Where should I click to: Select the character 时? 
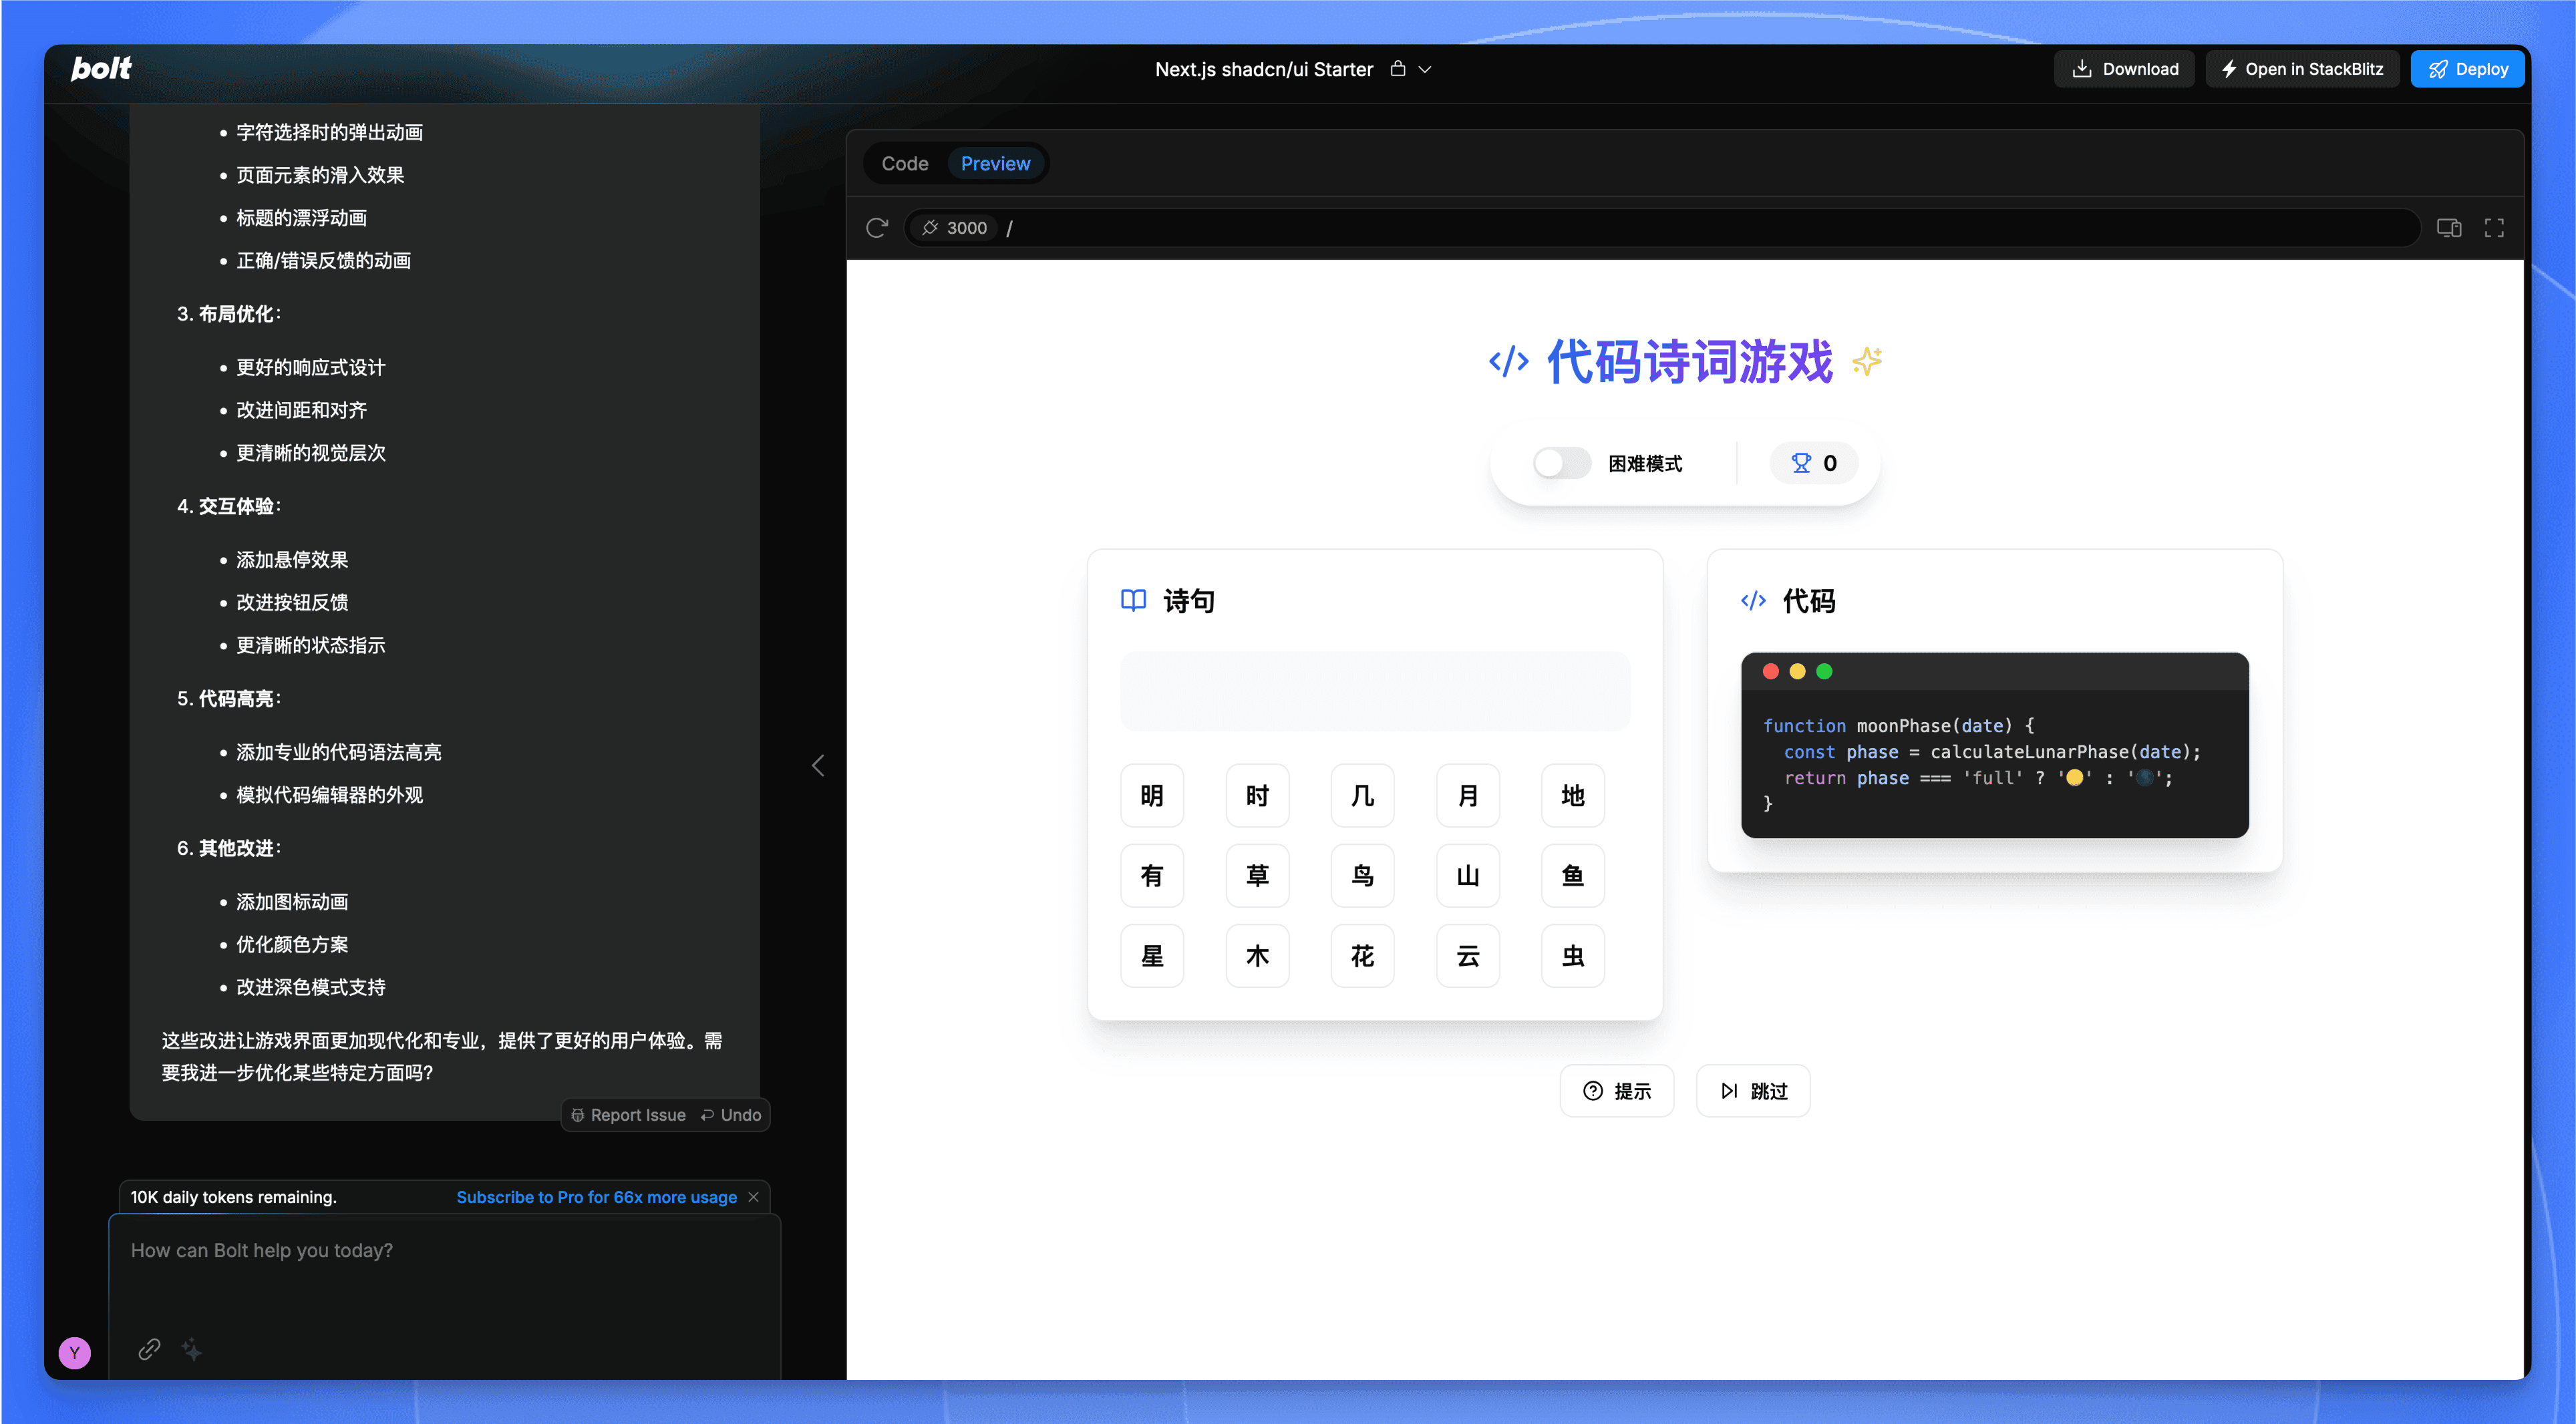tap(1257, 795)
